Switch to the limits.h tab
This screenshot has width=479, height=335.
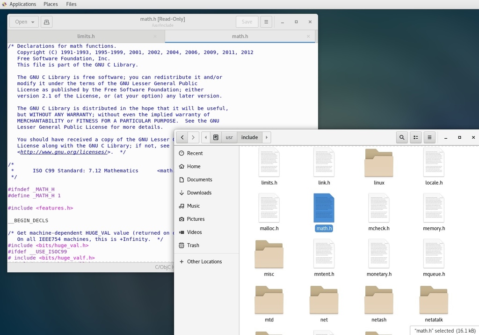click(86, 36)
